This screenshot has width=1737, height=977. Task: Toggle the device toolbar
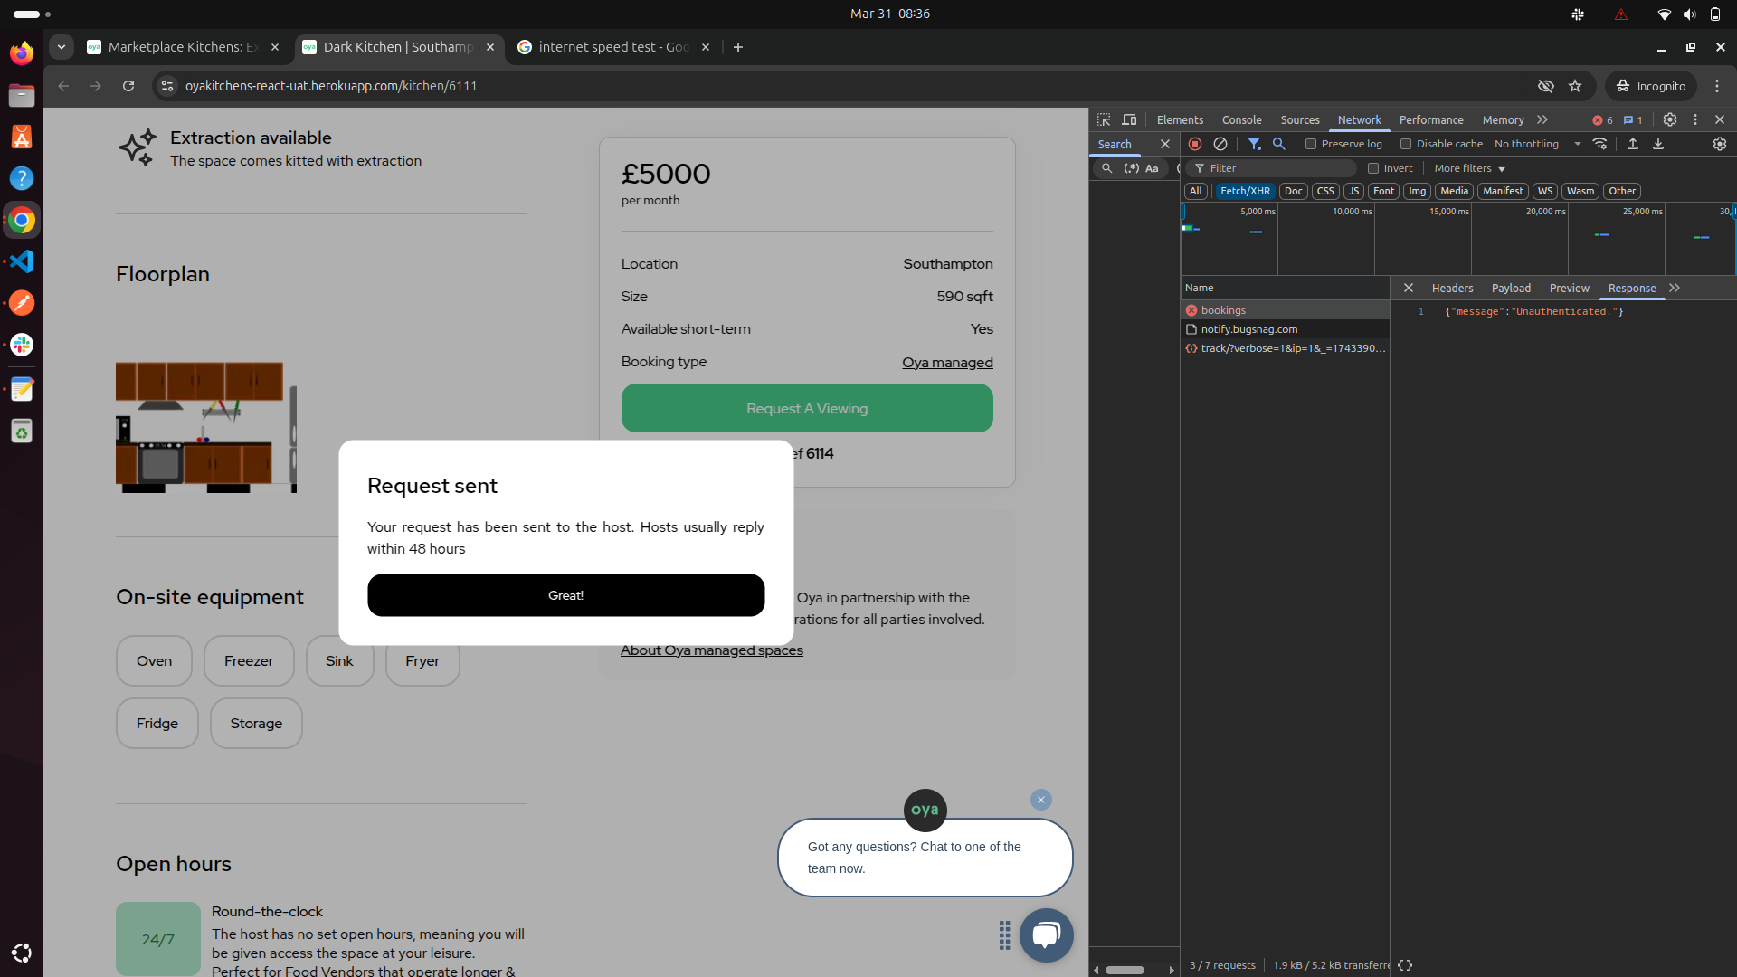tap(1129, 119)
